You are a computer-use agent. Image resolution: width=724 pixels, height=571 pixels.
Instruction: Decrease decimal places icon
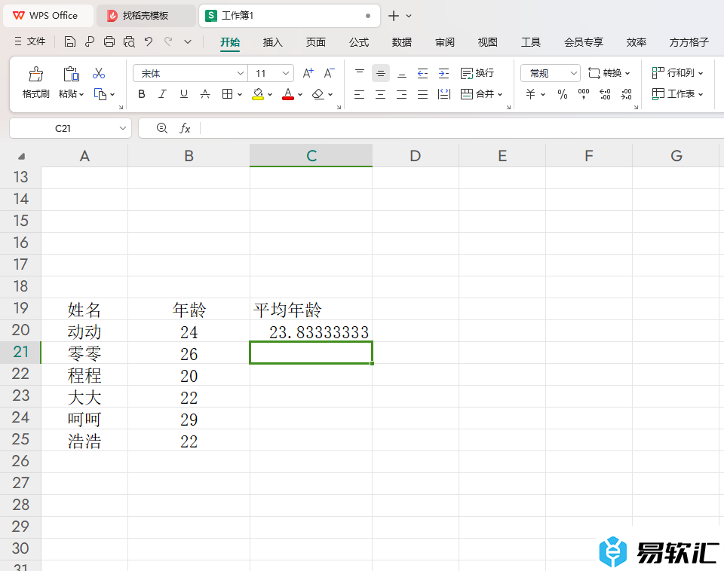(x=626, y=94)
